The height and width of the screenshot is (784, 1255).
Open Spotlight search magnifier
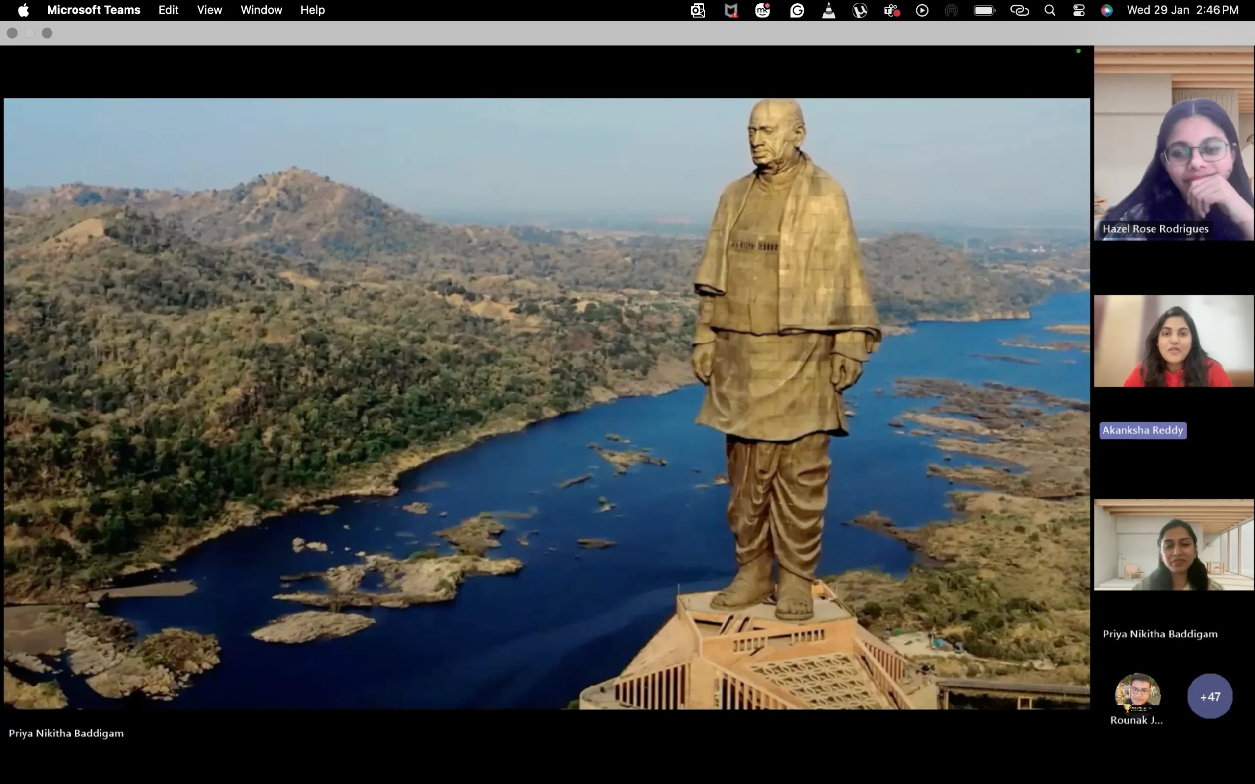pos(1050,10)
